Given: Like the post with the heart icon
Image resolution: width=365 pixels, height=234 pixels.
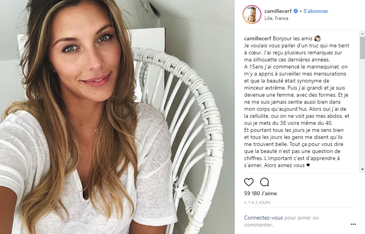Looking at the screenshot, I should (x=248, y=182).
